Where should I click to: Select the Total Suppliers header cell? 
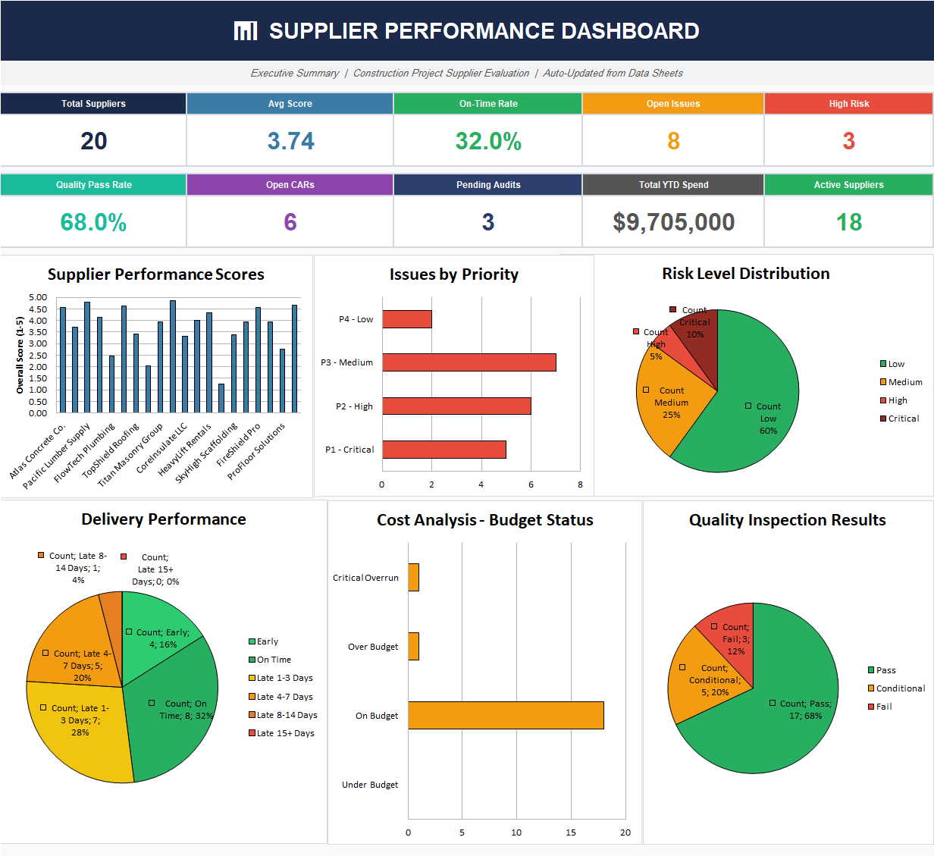point(93,104)
